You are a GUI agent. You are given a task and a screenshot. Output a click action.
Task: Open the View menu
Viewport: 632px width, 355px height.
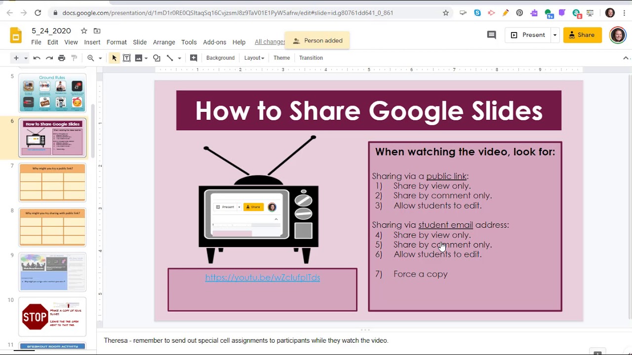(71, 42)
